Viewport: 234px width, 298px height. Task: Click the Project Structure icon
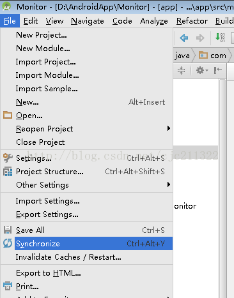(x=8, y=172)
